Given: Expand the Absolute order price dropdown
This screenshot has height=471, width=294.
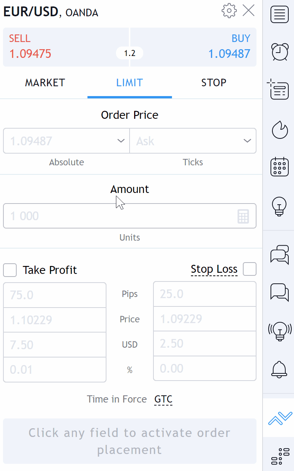Looking at the screenshot, I should click(121, 141).
